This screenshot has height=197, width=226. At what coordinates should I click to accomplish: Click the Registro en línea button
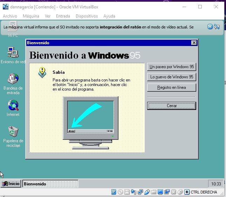click(x=171, y=87)
